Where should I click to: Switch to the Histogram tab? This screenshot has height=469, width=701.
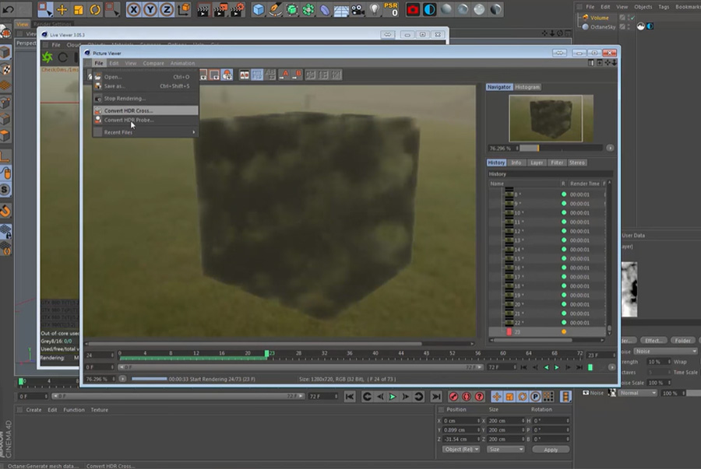(x=526, y=88)
